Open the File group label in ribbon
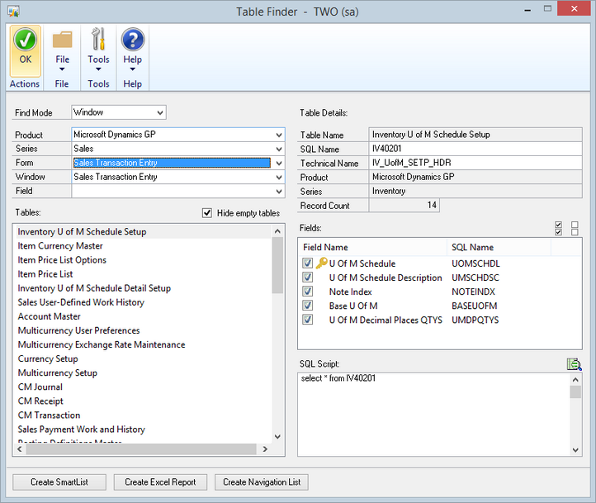The image size is (596, 503). click(x=62, y=83)
